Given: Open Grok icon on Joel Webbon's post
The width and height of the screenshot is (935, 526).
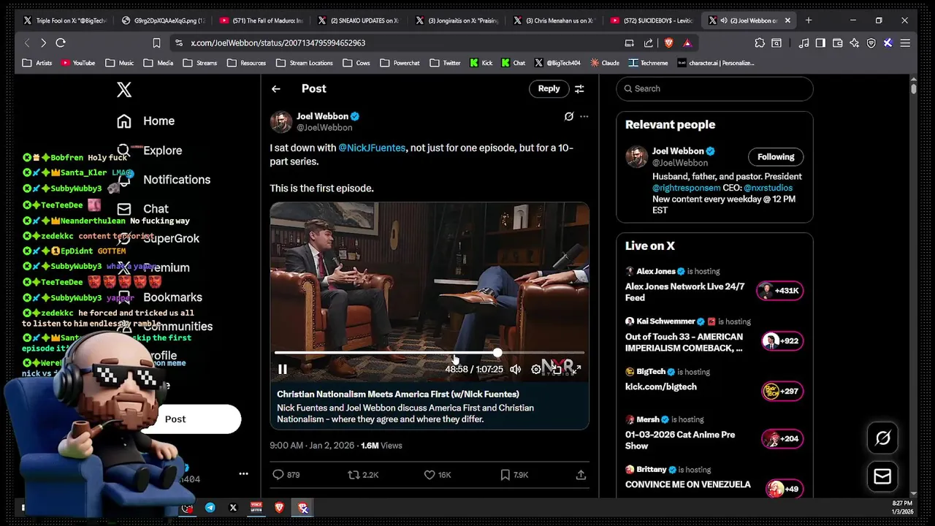Looking at the screenshot, I should click(569, 116).
